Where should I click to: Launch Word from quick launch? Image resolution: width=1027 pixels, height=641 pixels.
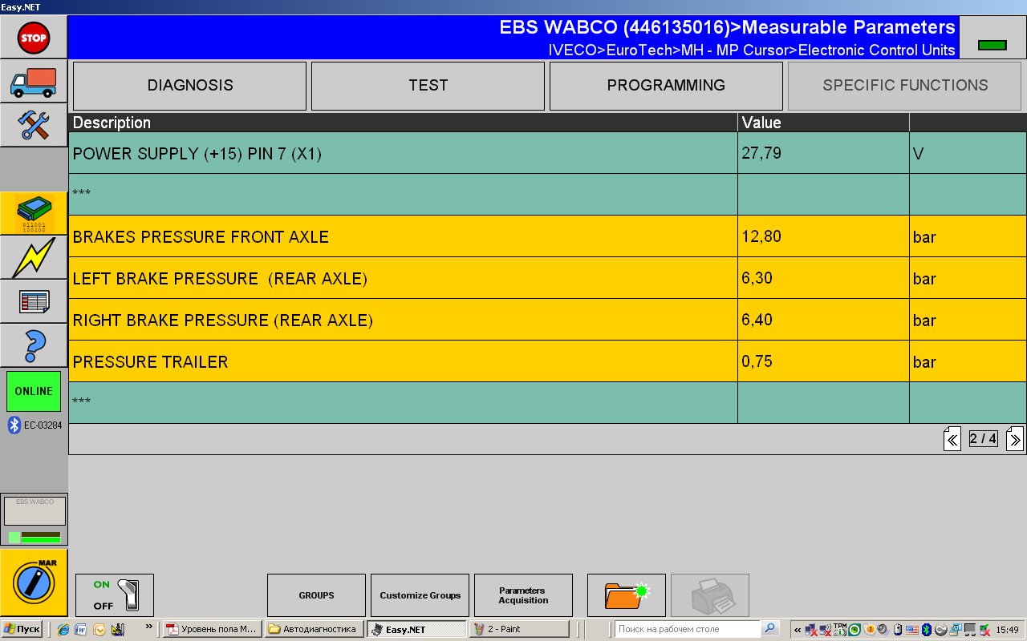click(81, 630)
